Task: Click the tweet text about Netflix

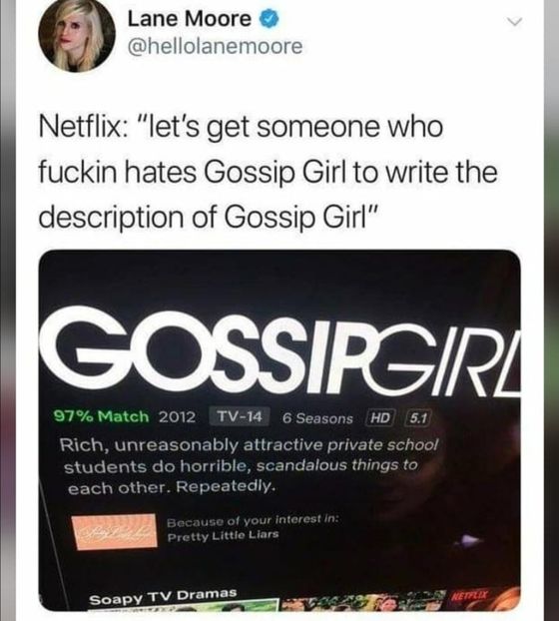Action: click(268, 172)
